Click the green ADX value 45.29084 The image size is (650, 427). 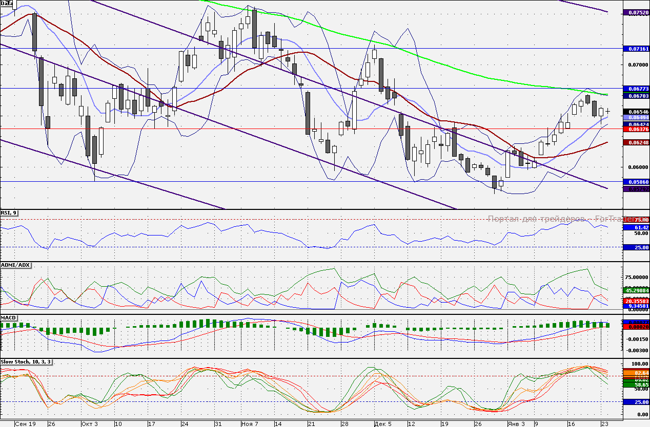click(x=636, y=290)
